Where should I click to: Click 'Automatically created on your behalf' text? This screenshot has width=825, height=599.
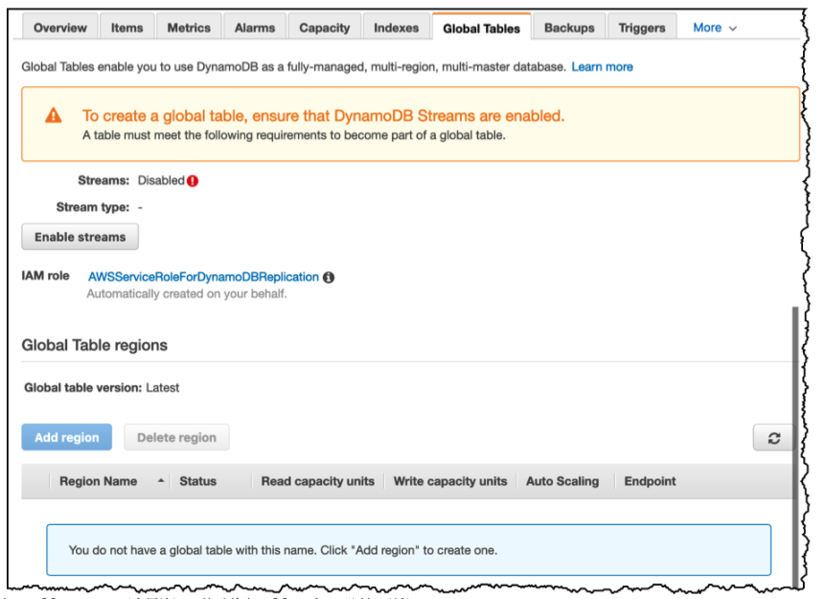pos(187,293)
